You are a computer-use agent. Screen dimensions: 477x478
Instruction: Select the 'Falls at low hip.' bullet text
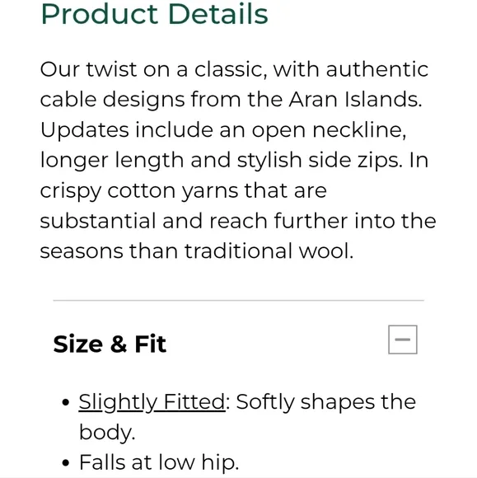pos(159,462)
